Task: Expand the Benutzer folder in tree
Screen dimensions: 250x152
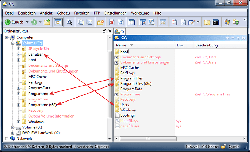Action: click(x=18, y=54)
